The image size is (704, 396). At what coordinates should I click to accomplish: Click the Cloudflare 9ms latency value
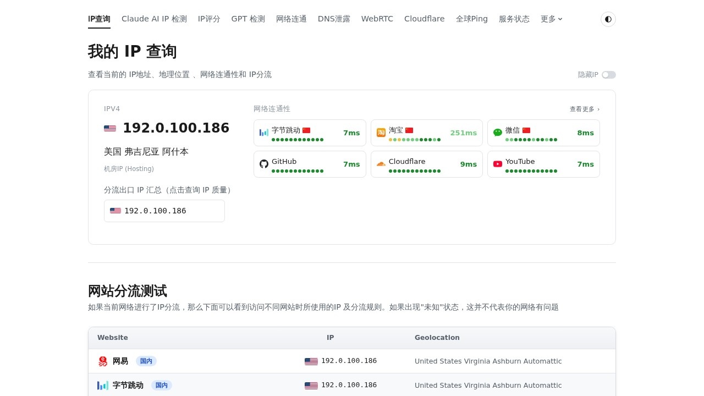[469, 164]
